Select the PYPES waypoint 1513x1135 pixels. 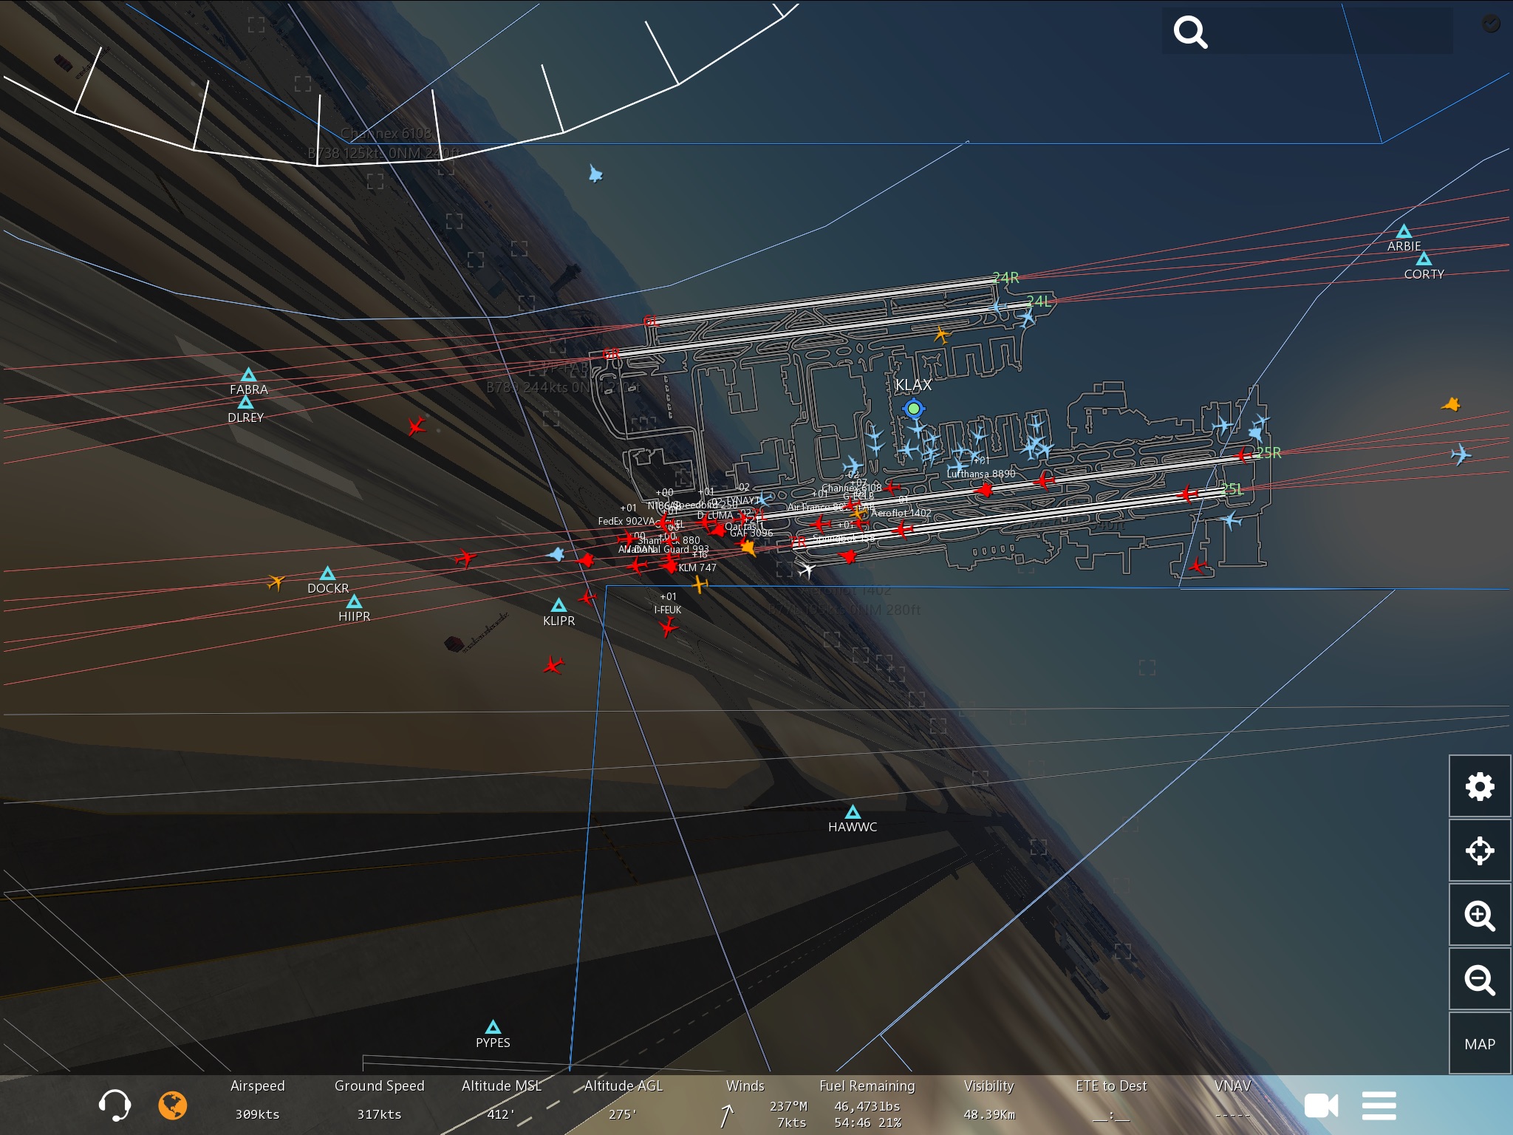[493, 1028]
